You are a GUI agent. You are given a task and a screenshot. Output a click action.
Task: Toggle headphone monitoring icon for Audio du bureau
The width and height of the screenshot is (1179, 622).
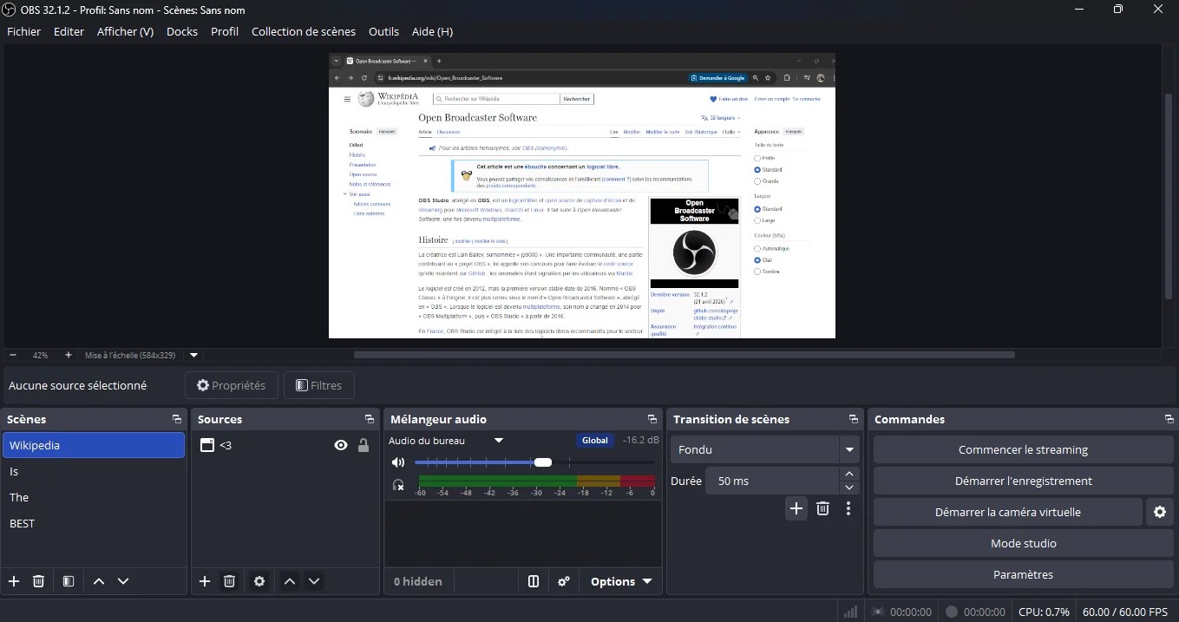tap(398, 485)
